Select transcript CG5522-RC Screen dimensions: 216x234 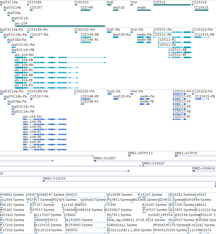(175, 42)
